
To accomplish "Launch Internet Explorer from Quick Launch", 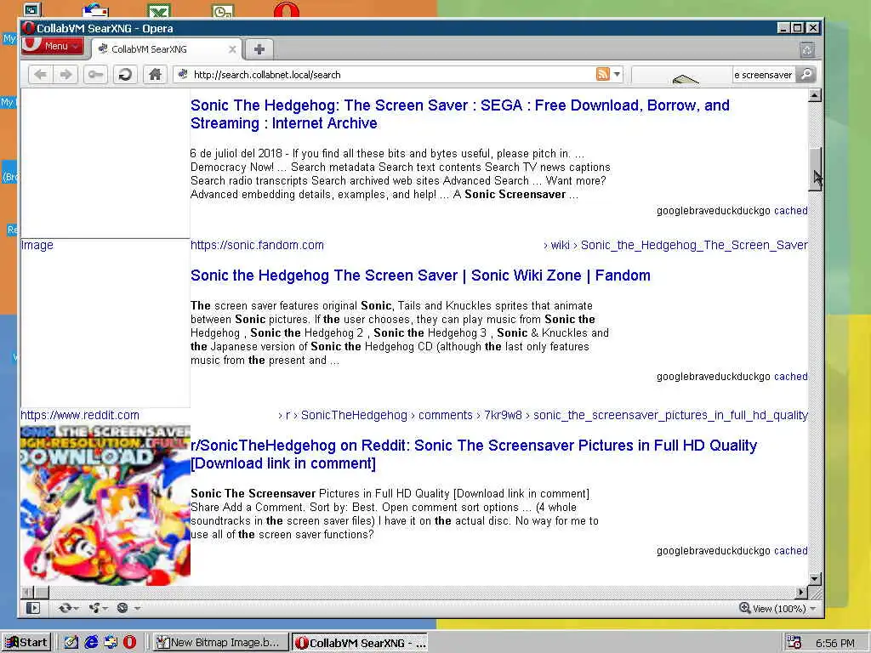I will (x=91, y=642).
